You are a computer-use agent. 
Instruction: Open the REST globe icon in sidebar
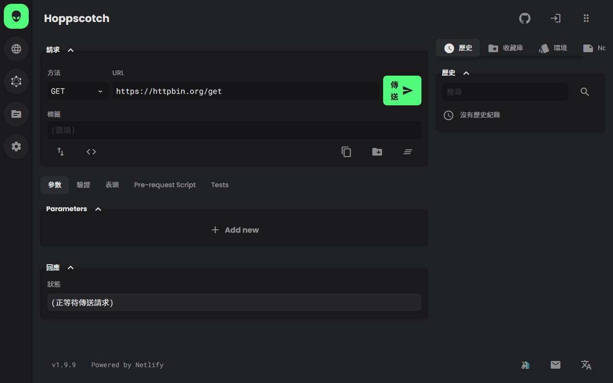point(16,49)
